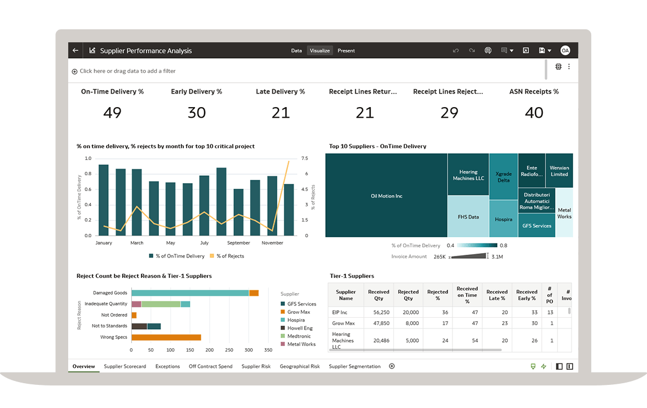Click the OA user avatar

(565, 51)
